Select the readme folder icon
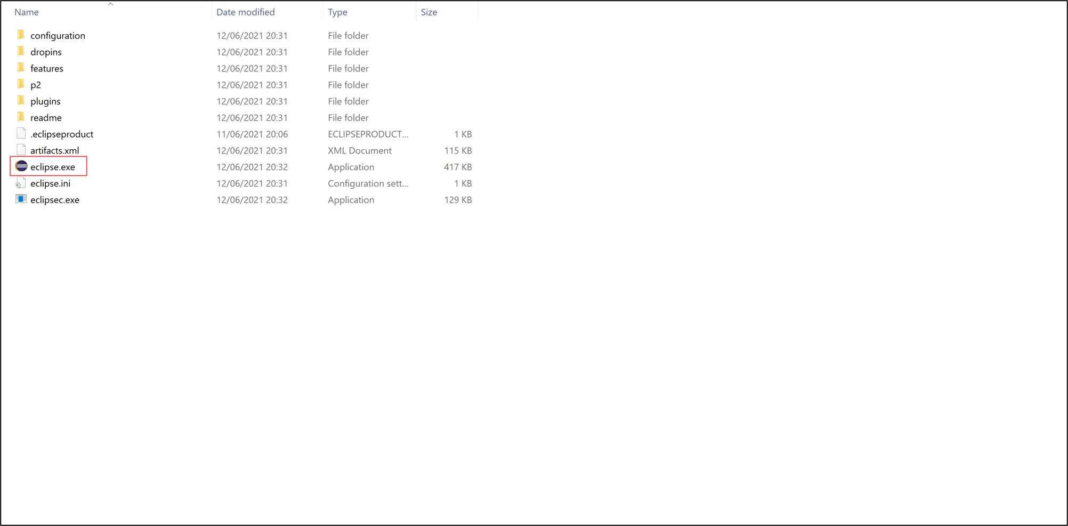Image resolution: width=1068 pixels, height=526 pixels. click(21, 117)
